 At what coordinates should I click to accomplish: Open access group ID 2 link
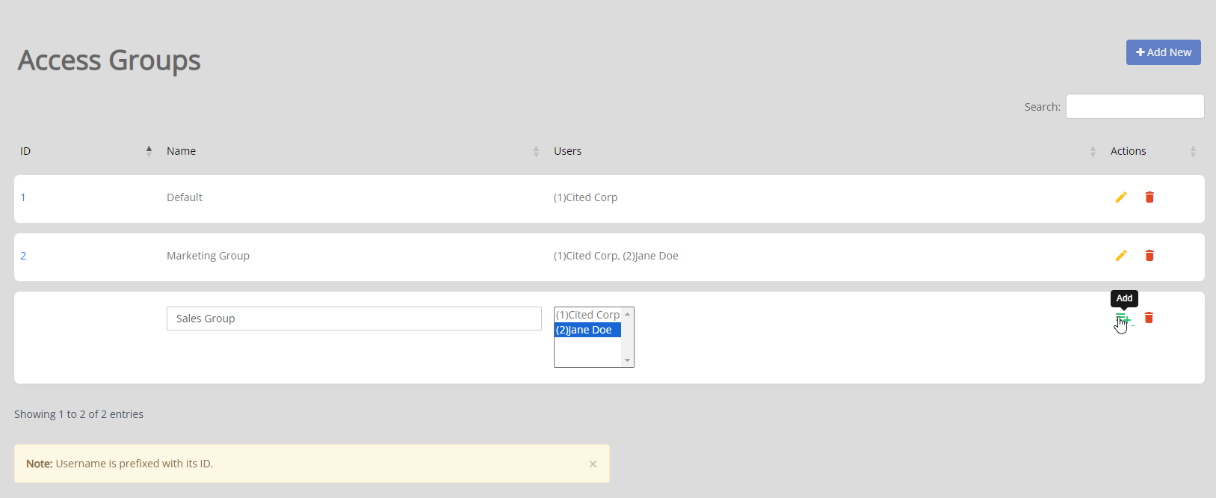coord(23,256)
